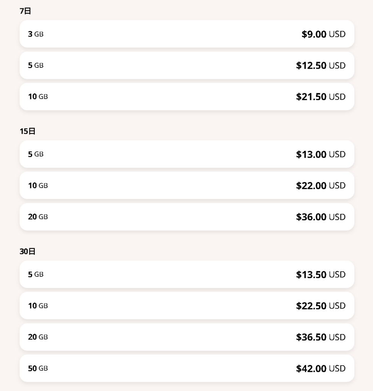Select the 30-day 50 GB plan for $42.00

[187, 368]
